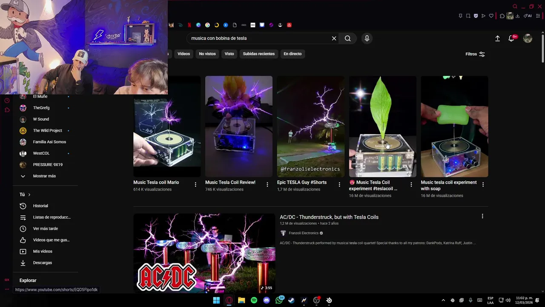545x307 pixels.
Task: Clear the search box with the X icon
Action: (334, 38)
